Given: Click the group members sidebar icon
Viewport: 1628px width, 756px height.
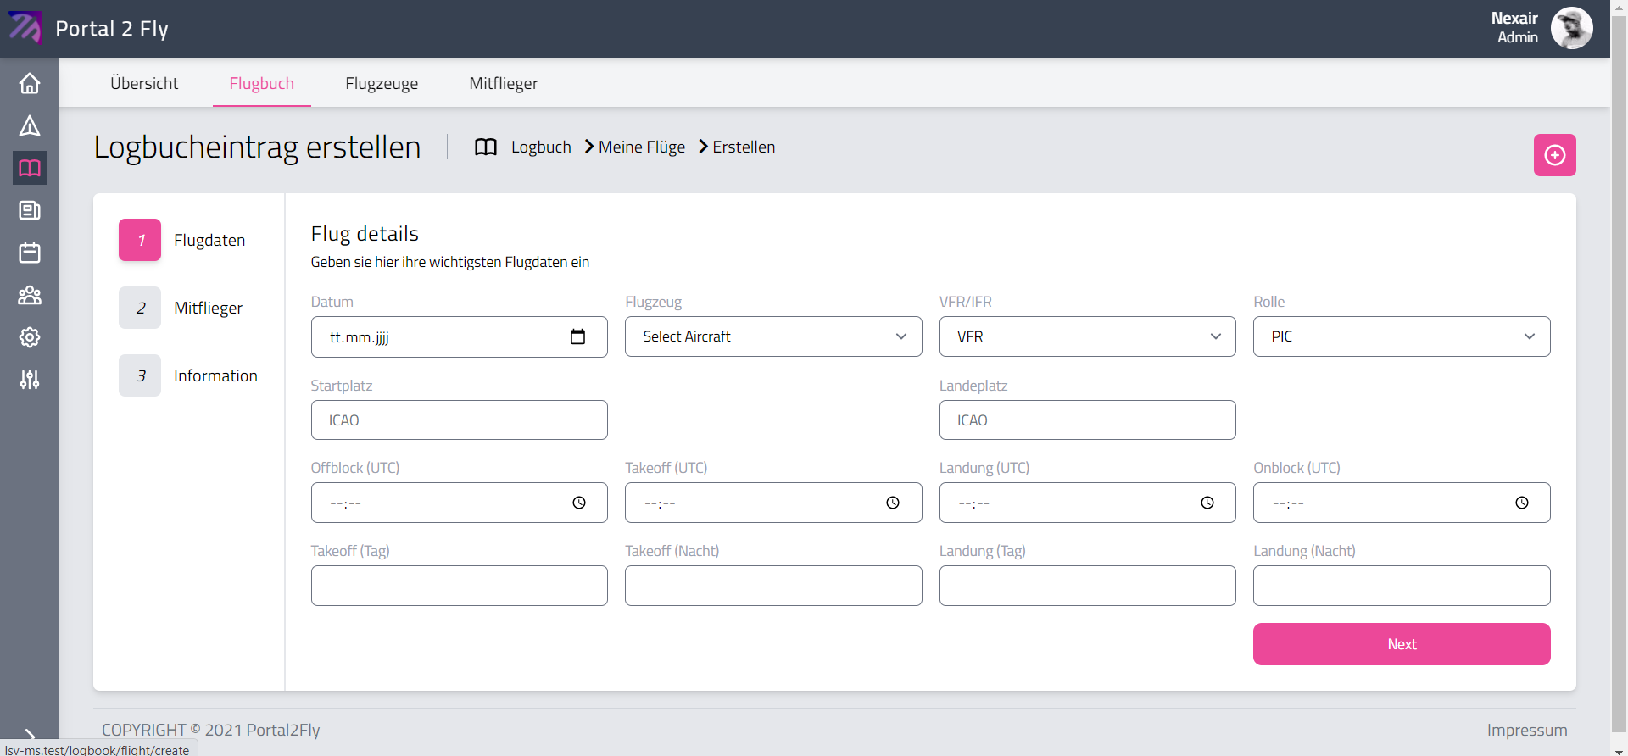Looking at the screenshot, I should [30, 295].
